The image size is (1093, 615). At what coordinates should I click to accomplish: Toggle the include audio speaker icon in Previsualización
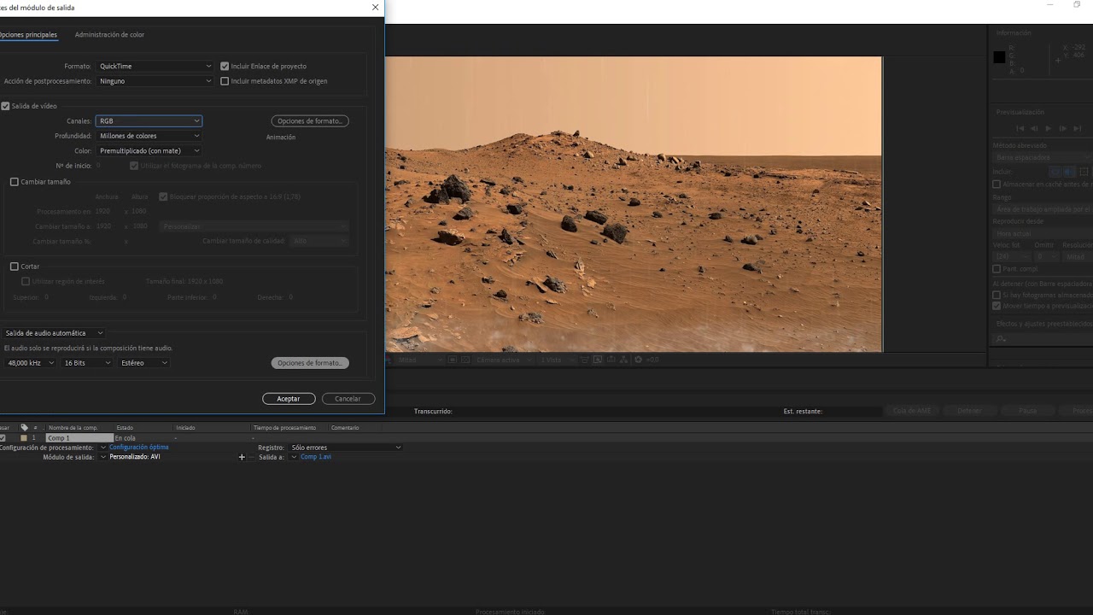[x=1067, y=172]
